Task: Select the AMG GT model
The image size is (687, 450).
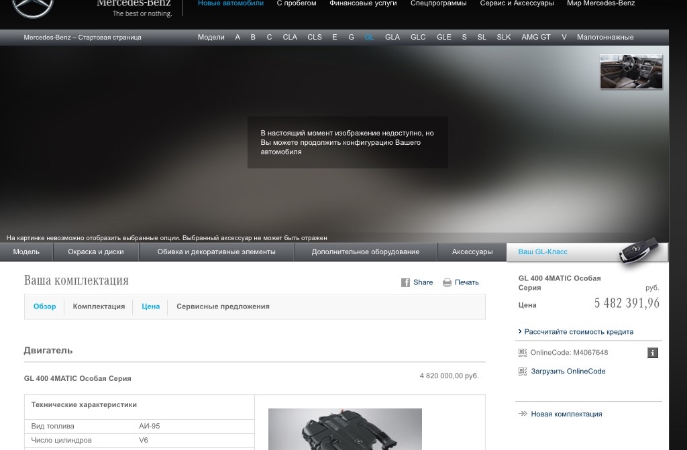Action: [536, 38]
